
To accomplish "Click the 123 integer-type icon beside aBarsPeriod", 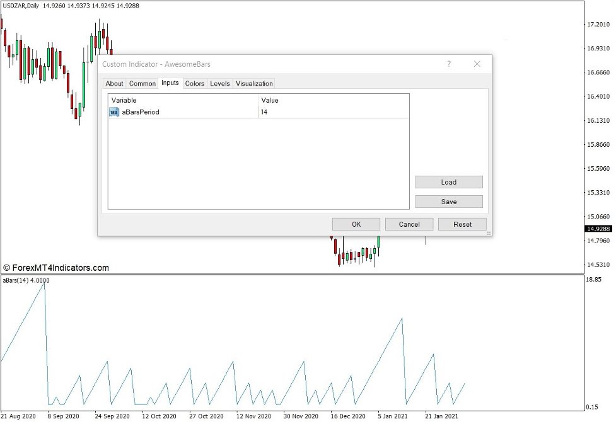I will tap(113, 111).
